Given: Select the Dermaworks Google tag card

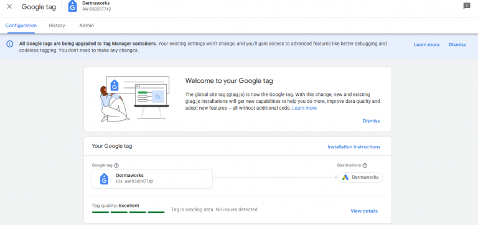Looking at the screenshot, I should pos(152,179).
